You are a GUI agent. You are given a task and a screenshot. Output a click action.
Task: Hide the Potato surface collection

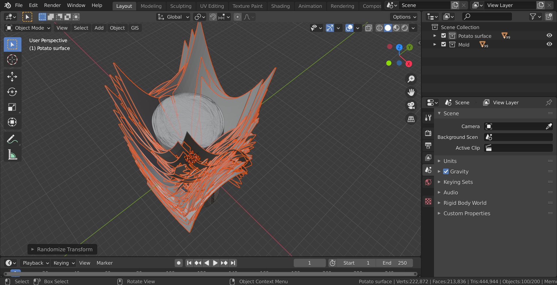pos(549,35)
